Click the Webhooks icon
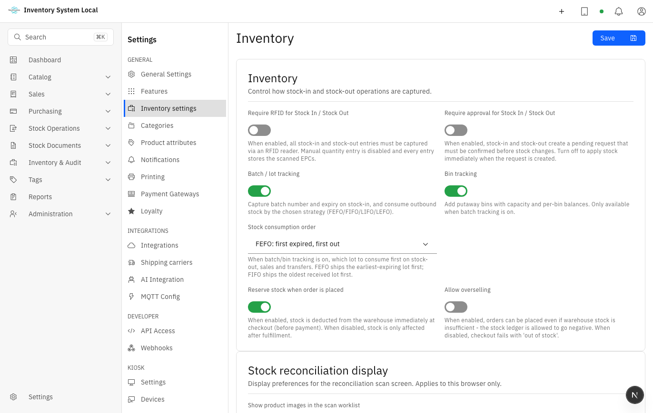 pos(131,348)
